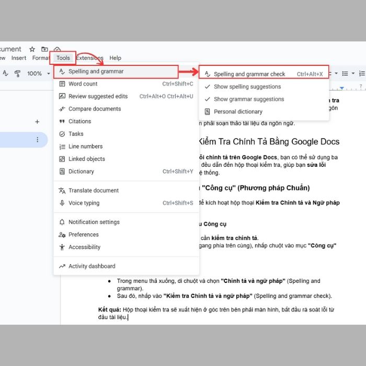Open the 100% zoom dropdown
Image resolution: width=366 pixels, height=366 pixels.
[x=39, y=74]
